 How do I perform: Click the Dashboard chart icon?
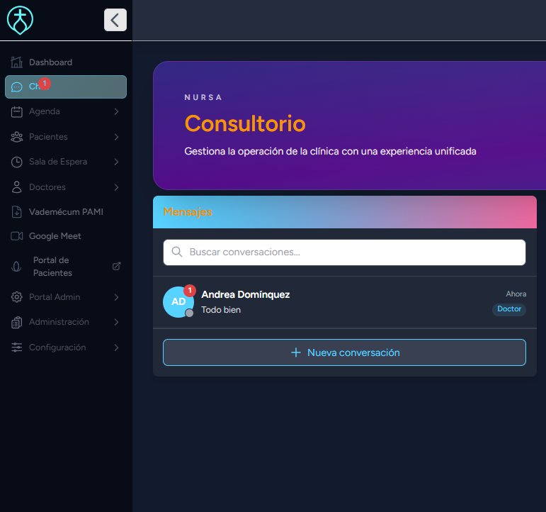coord(17,62)
